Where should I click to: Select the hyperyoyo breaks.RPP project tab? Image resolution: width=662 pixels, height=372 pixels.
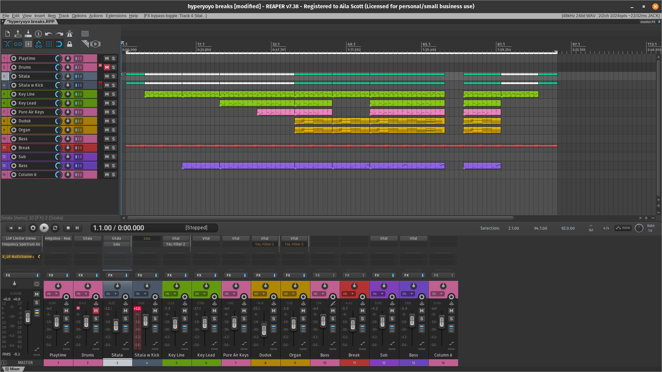coord(31,22)
